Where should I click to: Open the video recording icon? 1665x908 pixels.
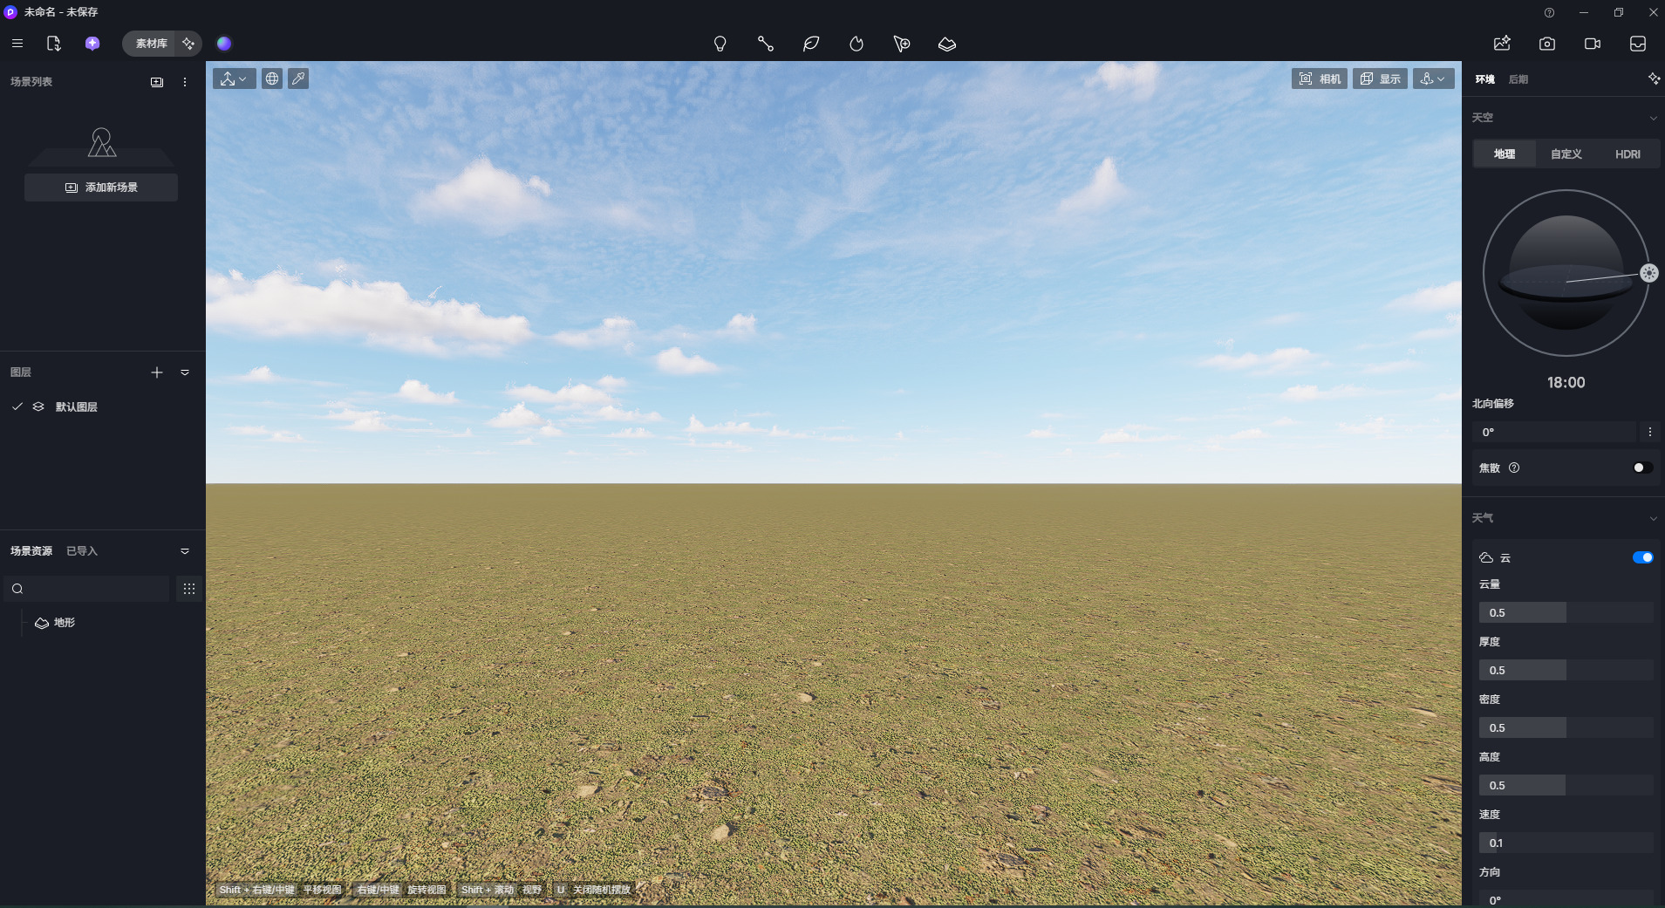tap(1593, 44)
